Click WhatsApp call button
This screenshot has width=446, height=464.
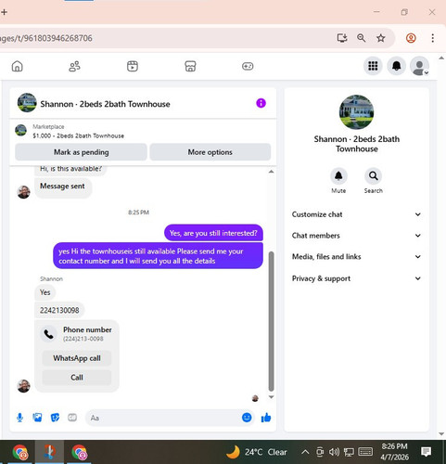[77, 358]
